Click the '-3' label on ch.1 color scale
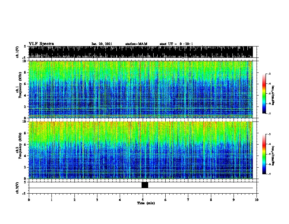Viewport: 289px width, 224px height. pos(269,74)
